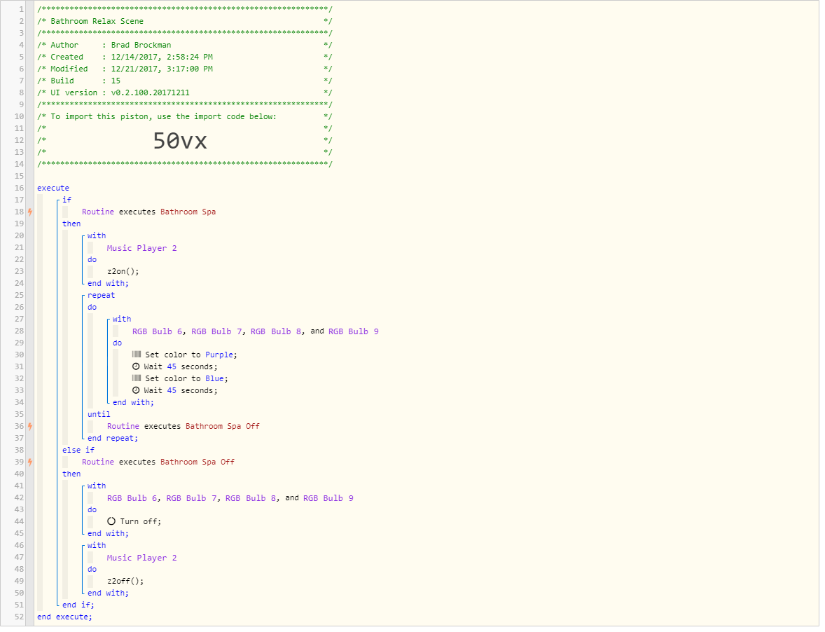This screenshot has width=825, height=632.
Task: Click the with keyword on line 27
Action: pos(122,319)
